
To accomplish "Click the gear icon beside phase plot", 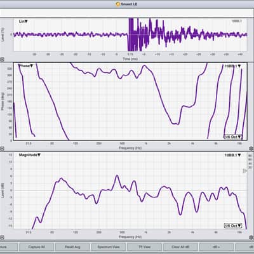I will (251, 149).
